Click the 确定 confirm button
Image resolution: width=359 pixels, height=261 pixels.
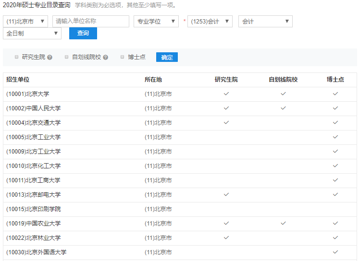click(167, 57)
